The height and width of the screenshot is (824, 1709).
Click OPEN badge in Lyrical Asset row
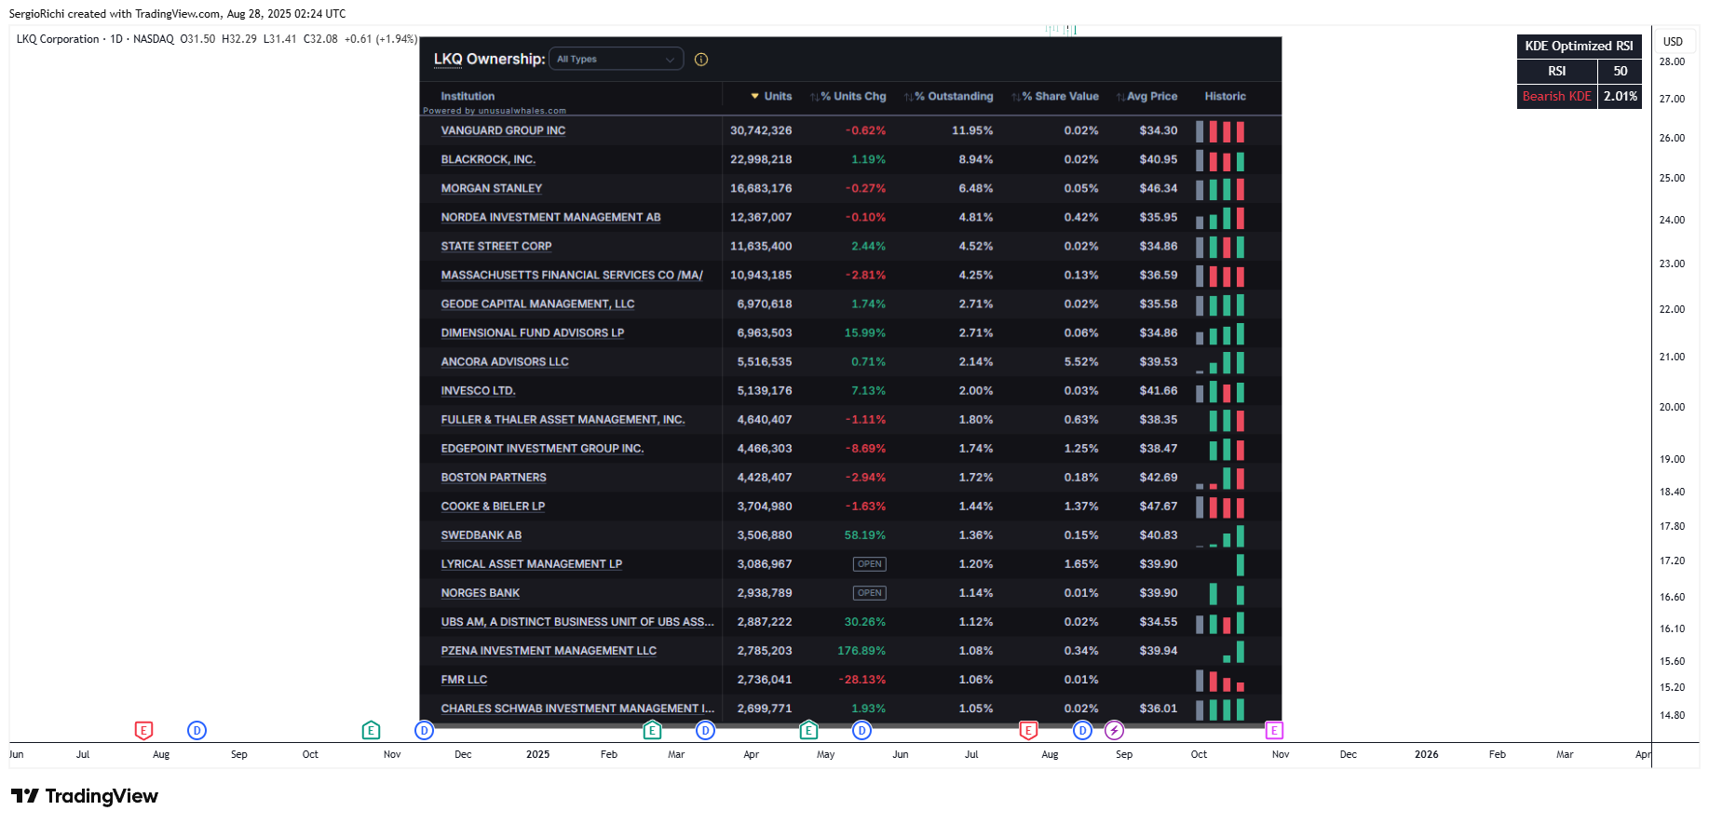click(x=869, y=563)
